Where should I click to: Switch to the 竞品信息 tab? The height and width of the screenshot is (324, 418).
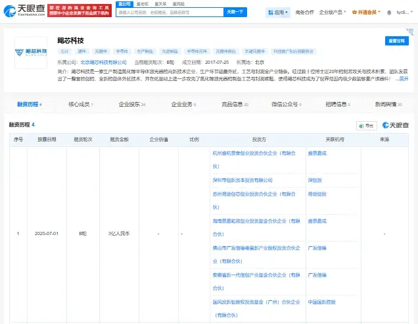235,104
